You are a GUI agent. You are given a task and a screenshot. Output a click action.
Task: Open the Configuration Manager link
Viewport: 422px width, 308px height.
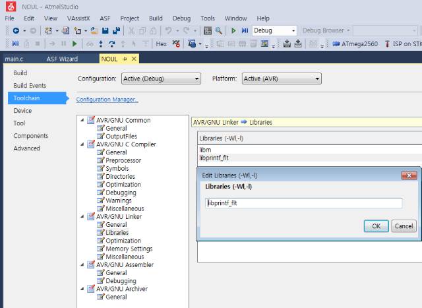(107, 100)
